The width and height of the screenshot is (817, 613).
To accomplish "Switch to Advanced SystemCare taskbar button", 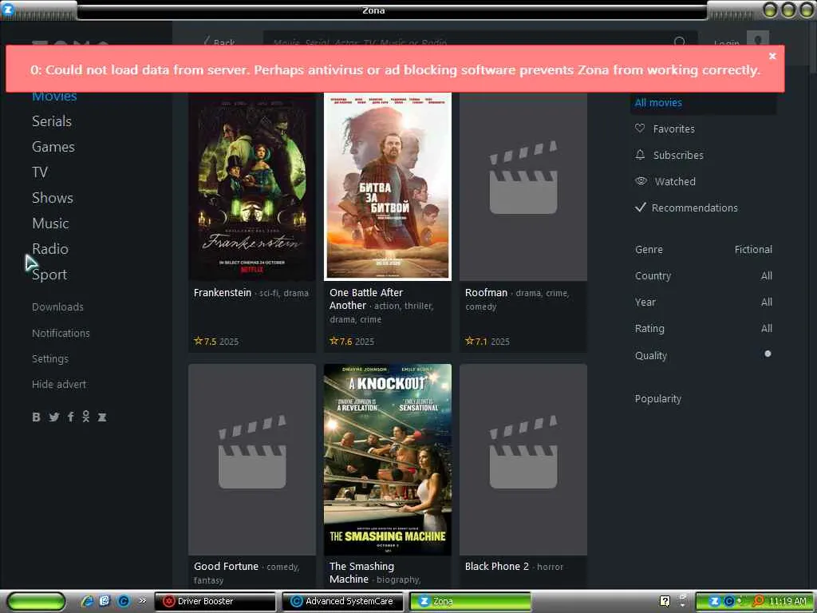I will pos(343,601).
